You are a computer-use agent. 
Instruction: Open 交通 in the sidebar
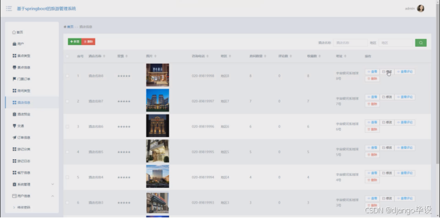coord(32,126)
